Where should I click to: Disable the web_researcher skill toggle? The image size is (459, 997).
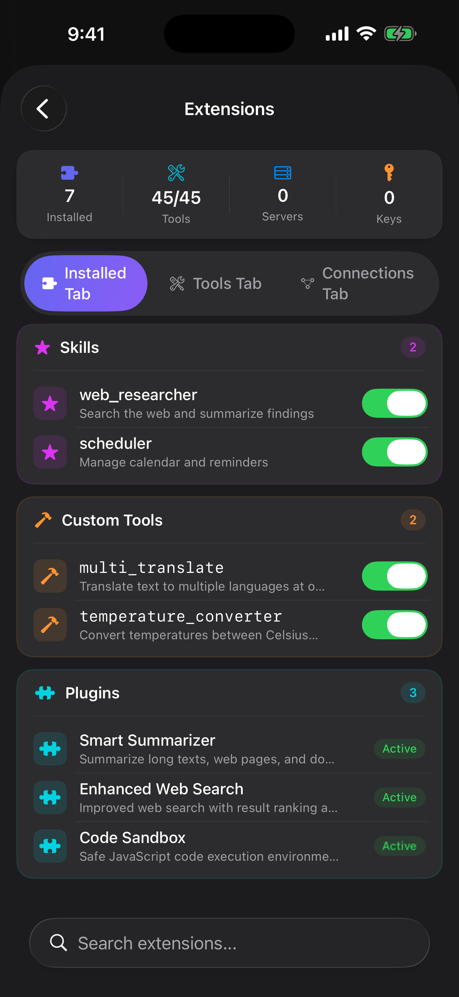pyautogui.click(x=394, y=403)
